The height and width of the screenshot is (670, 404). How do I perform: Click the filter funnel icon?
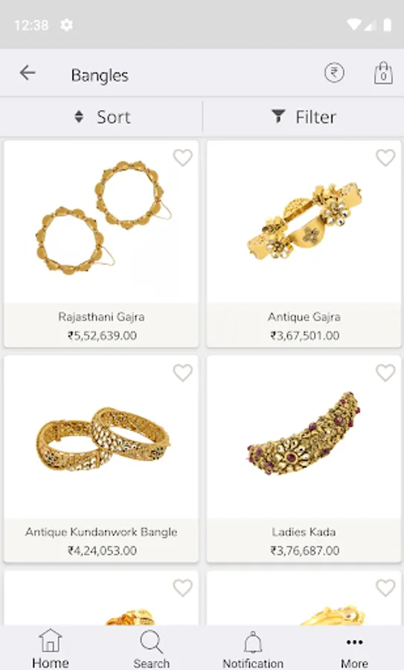click(278, 116)
